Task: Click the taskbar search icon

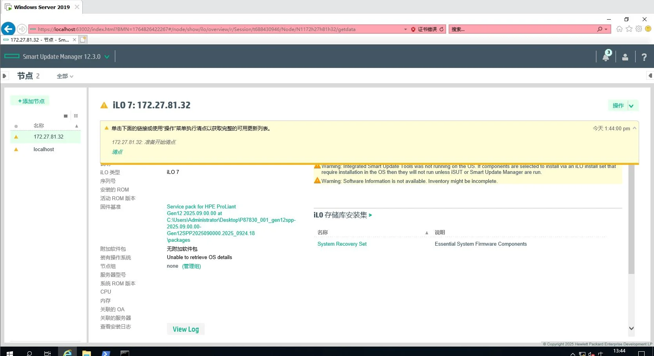Action: [x=29, y=353]
